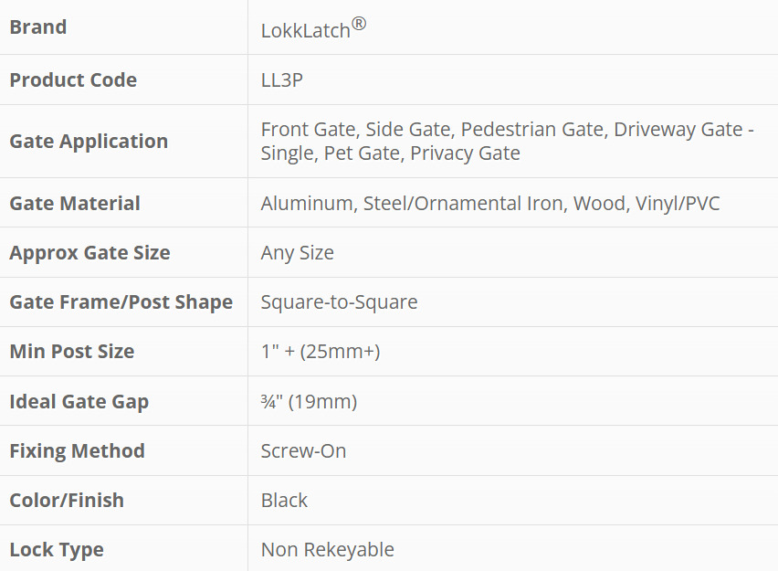Select the Non Rekeyable lock type value
The height and width of the screenshot is (571, 778).
tap(328, 550)
